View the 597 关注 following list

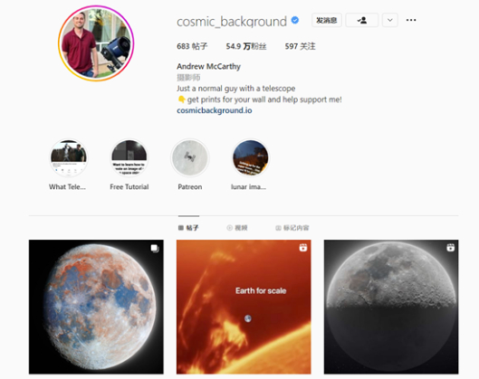click(300, 46)
